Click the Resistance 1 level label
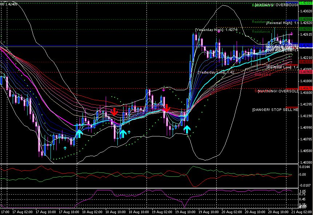Viewport: 313px width, 215px height. click(262, 32)
